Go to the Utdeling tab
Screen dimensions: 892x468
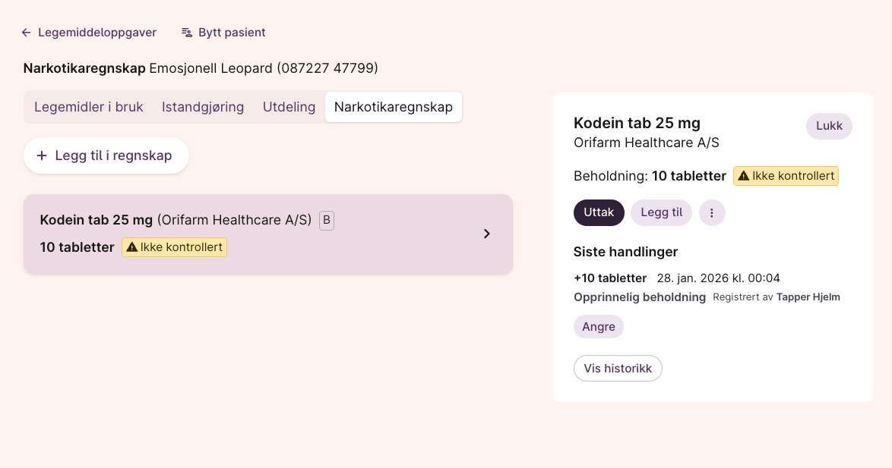289,107
